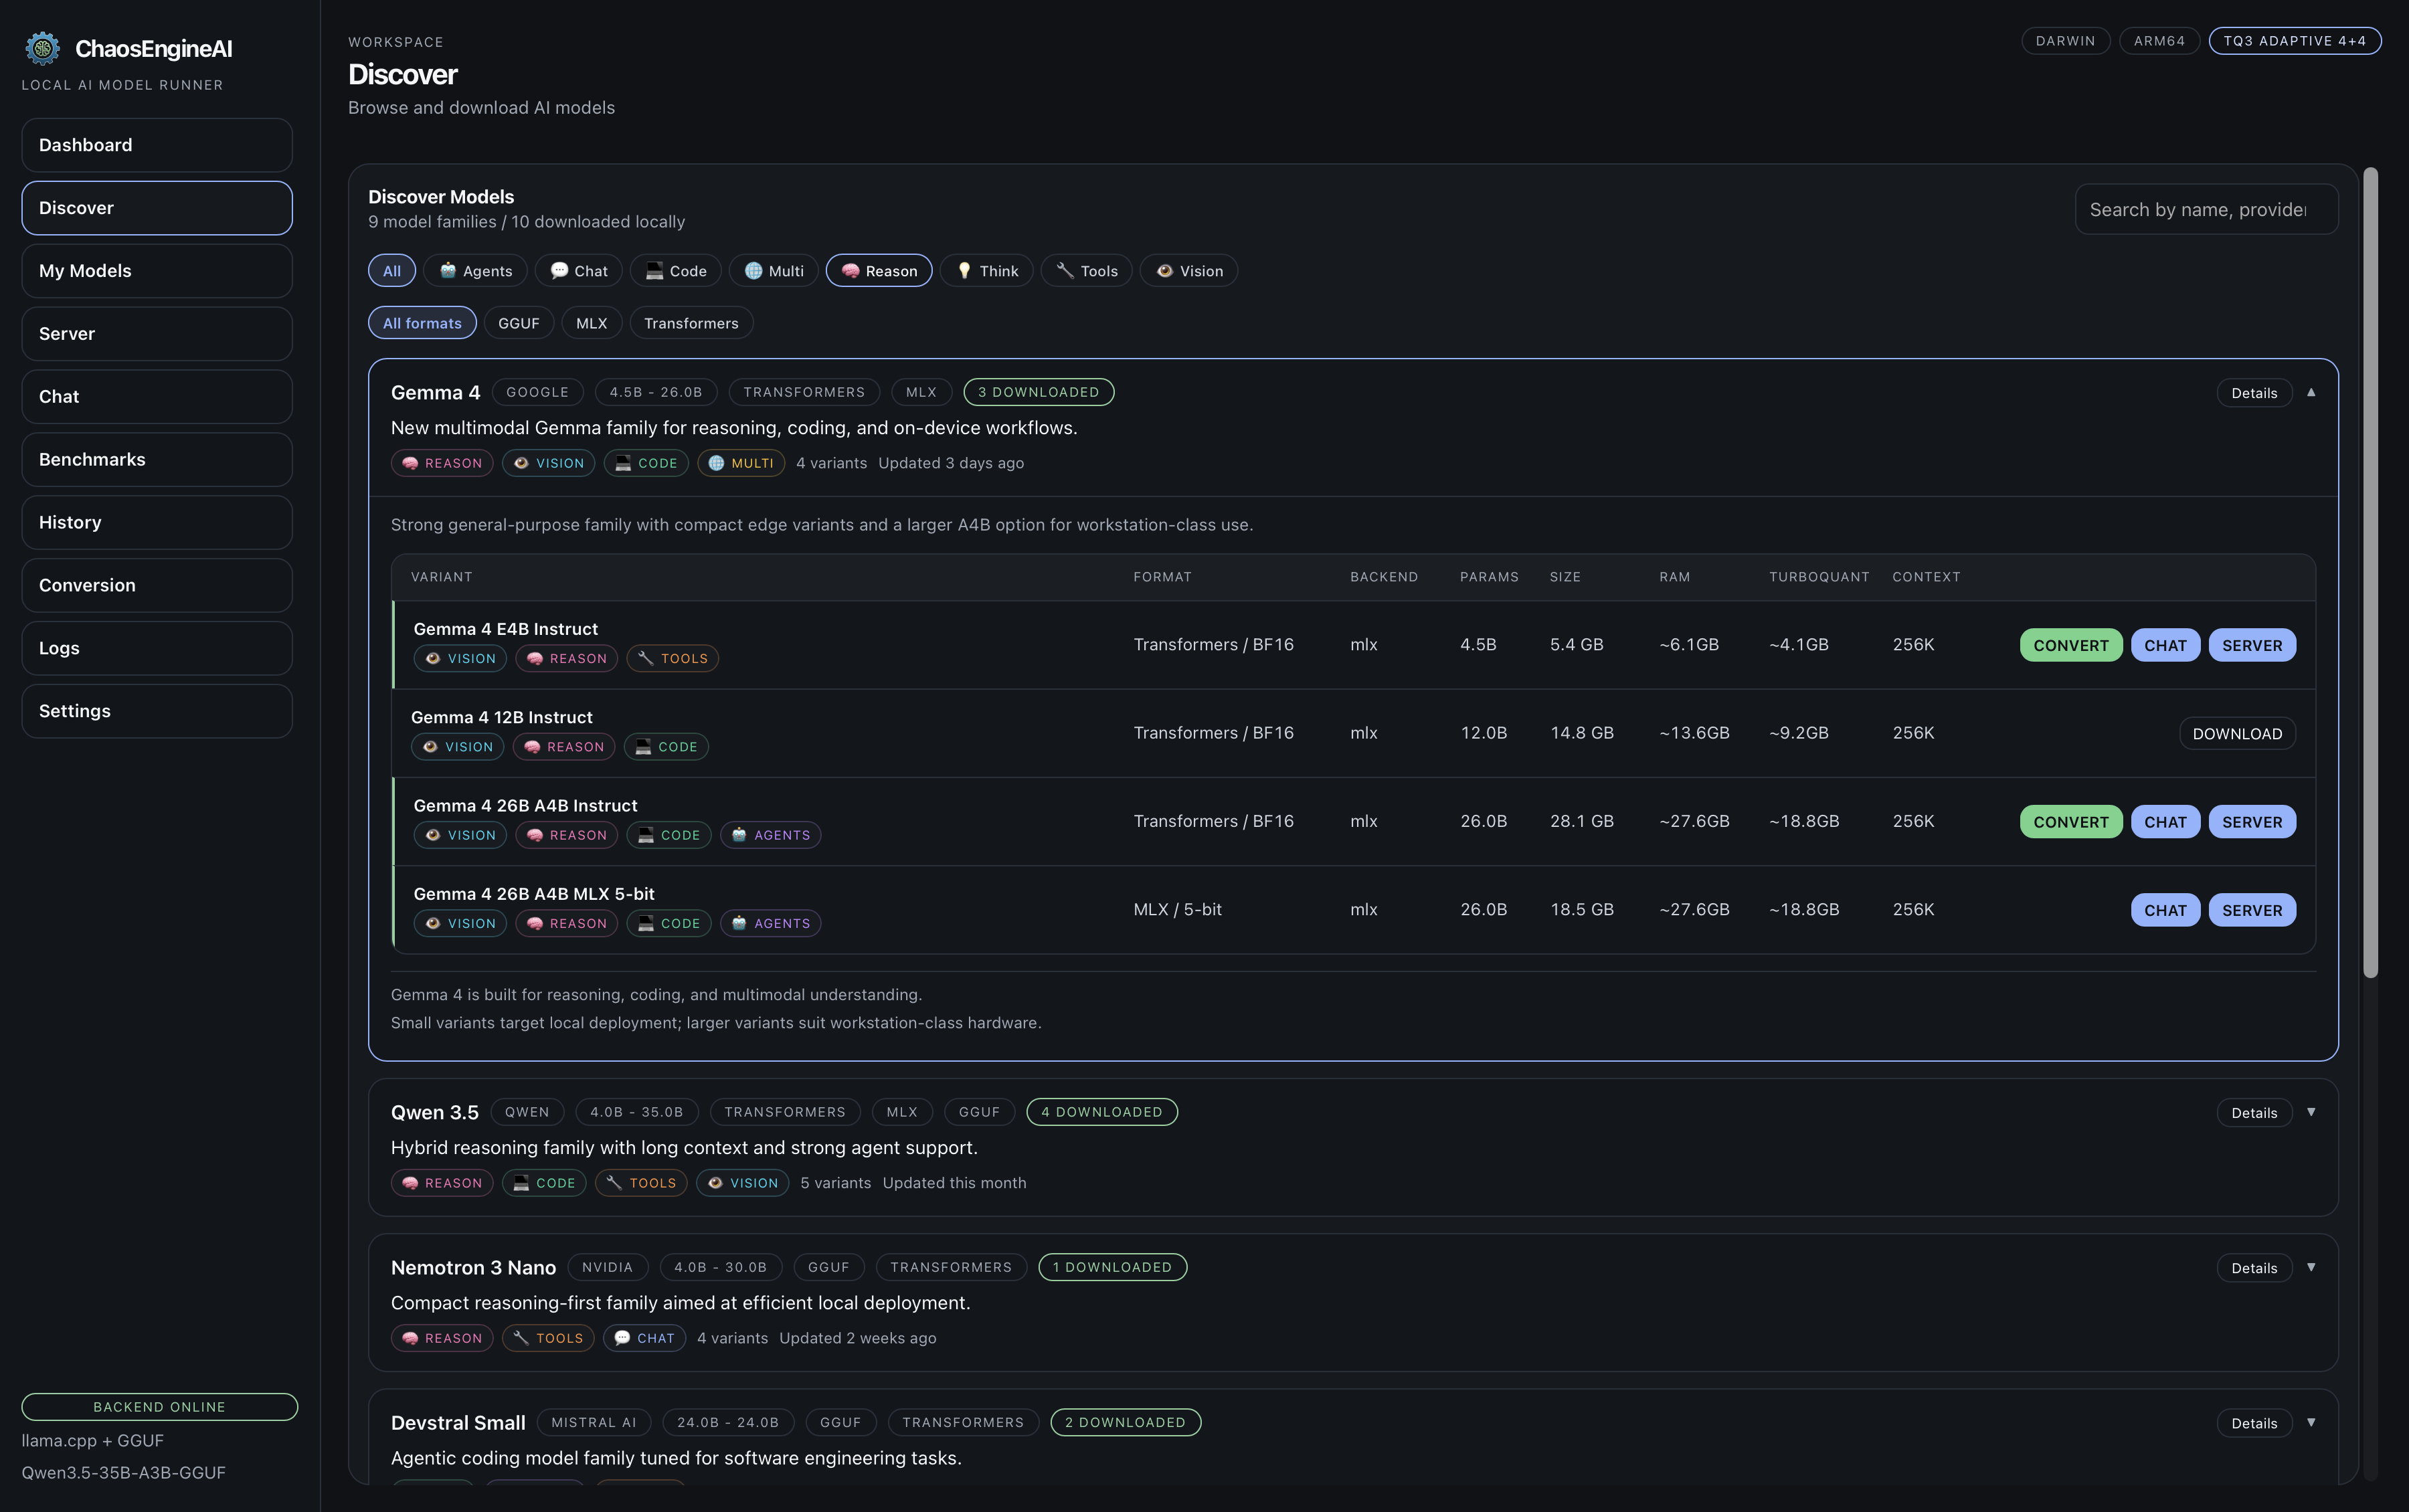Open Details for Qwen 3.5

click(x=2254, y=1113)
